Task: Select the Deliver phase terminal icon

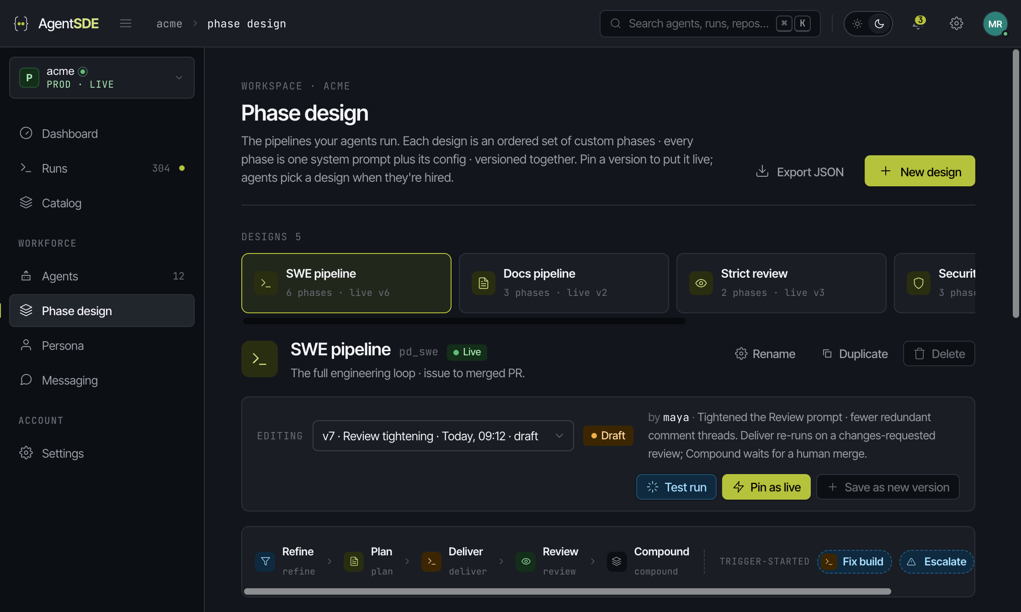Action: click(431, 561)
